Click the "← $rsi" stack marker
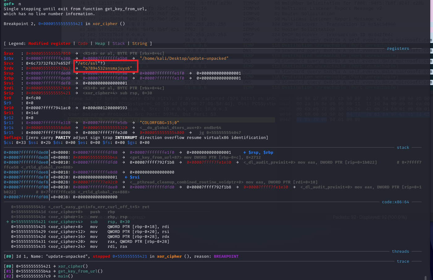This screenshot has height=280, width=433. [132, 177]
